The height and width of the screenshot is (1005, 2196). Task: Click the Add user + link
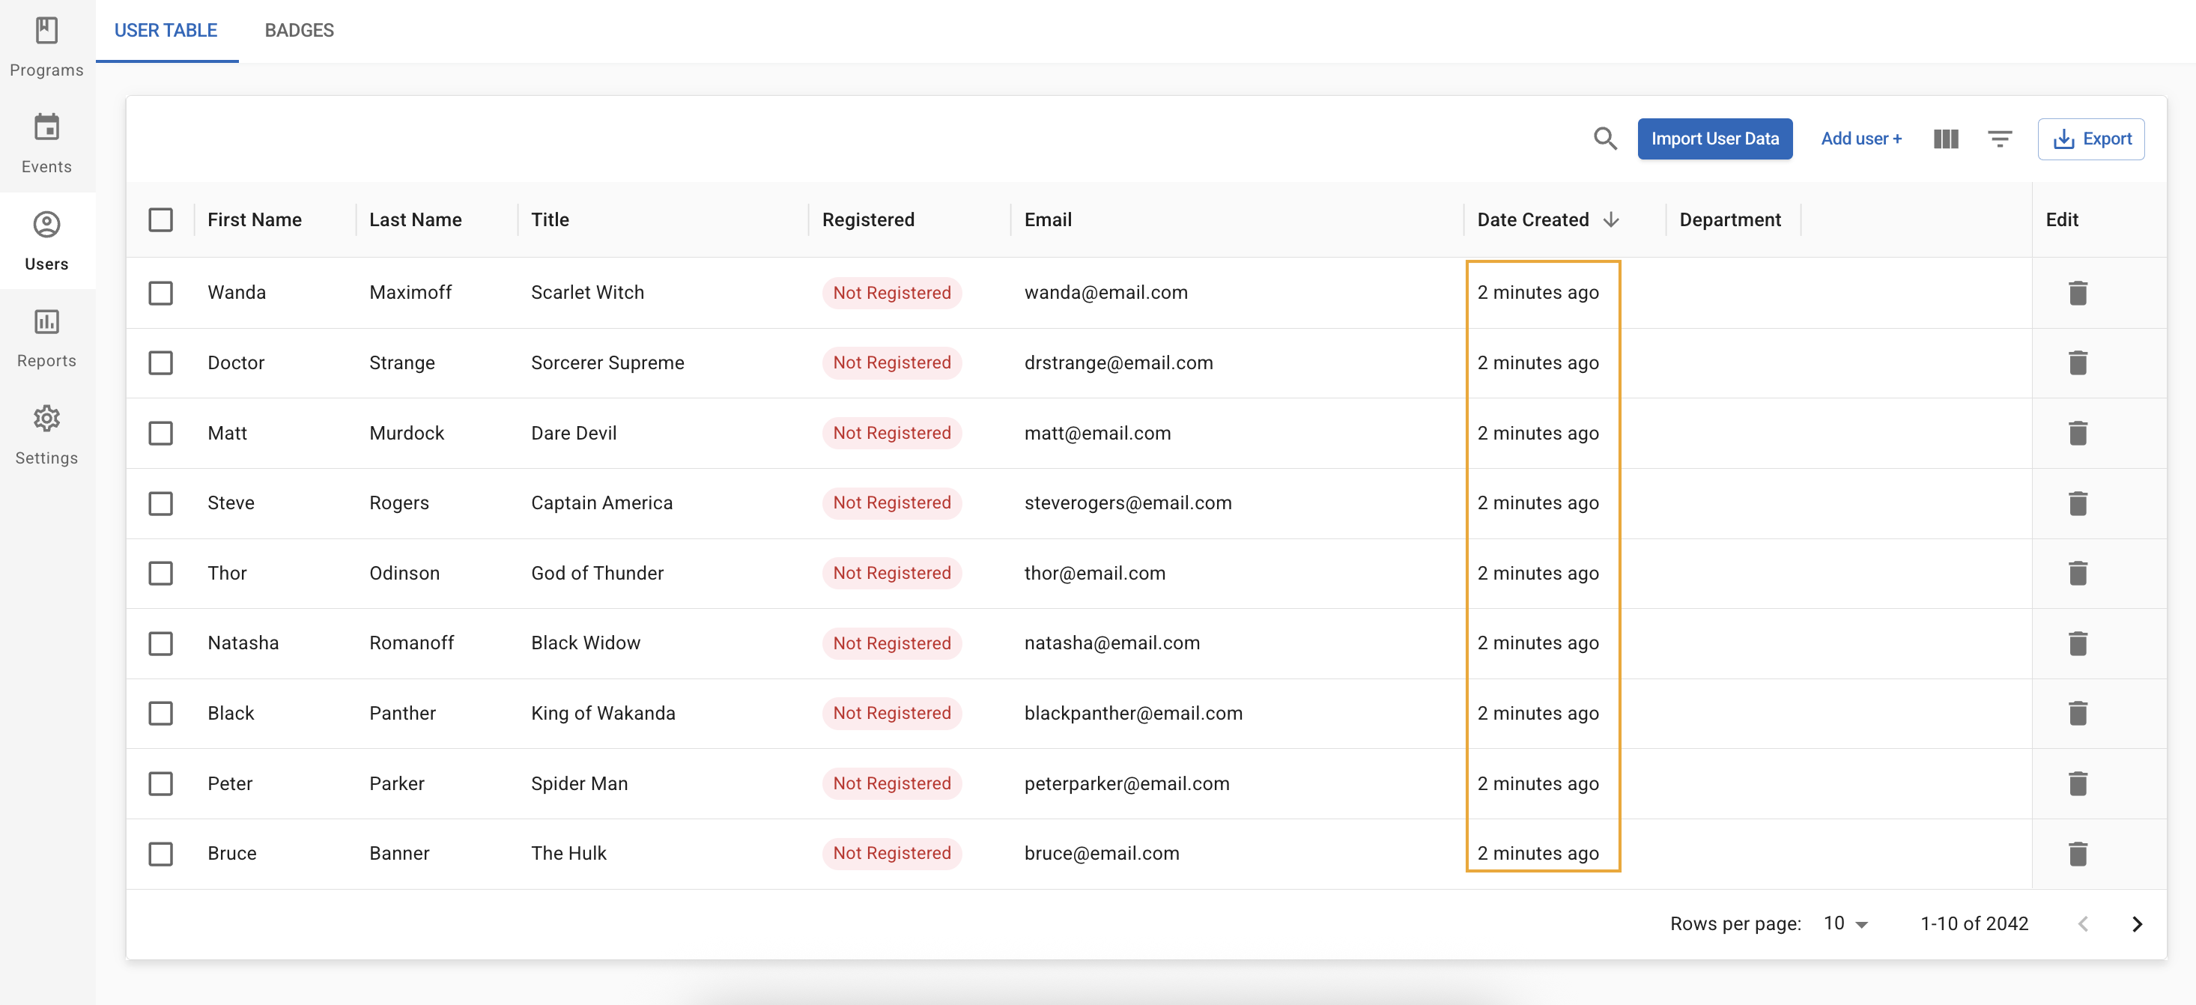(x=1861, y=139)
